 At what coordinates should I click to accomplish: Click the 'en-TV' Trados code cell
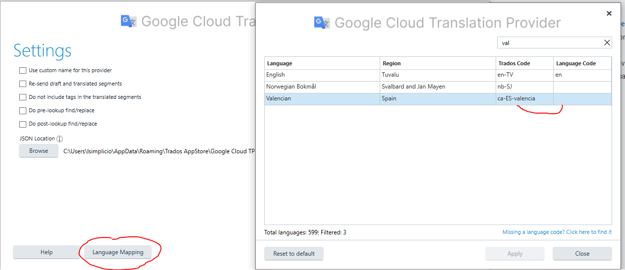click(x=525, y=75)
